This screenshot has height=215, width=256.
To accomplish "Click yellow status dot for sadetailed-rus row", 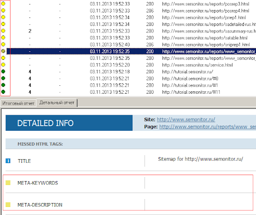I will coord(3,24).
